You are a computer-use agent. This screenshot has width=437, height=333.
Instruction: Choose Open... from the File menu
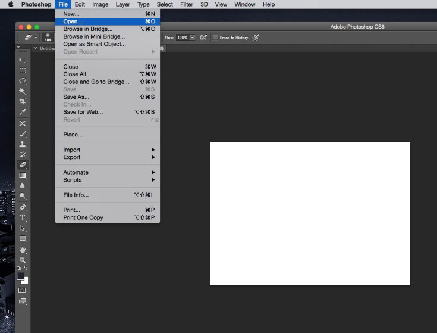[73, 21]
